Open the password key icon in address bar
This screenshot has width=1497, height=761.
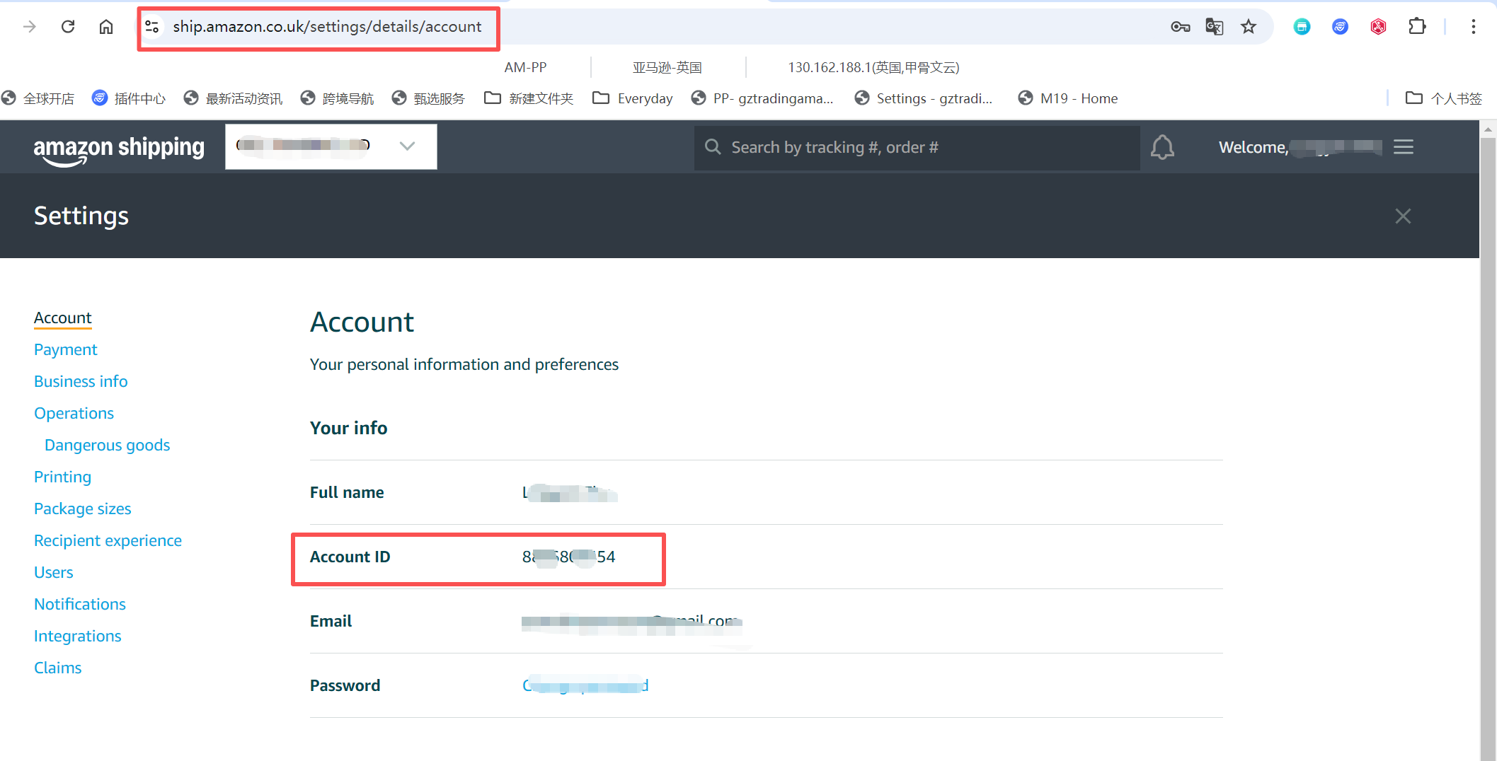pyautogui.click(x=1180, y=27)
